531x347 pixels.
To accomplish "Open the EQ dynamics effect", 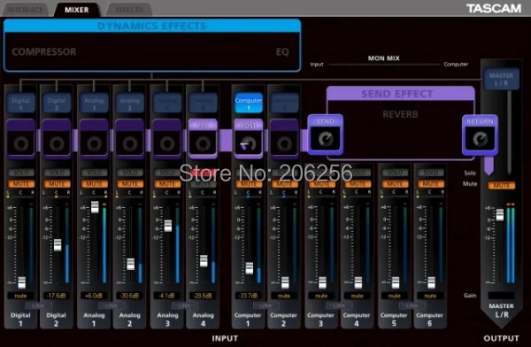I will (282, 52).
